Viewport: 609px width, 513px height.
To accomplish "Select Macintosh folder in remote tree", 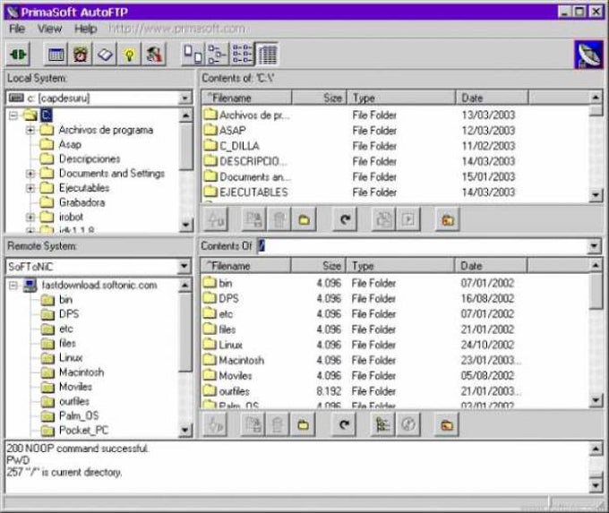I will [81, 372].
